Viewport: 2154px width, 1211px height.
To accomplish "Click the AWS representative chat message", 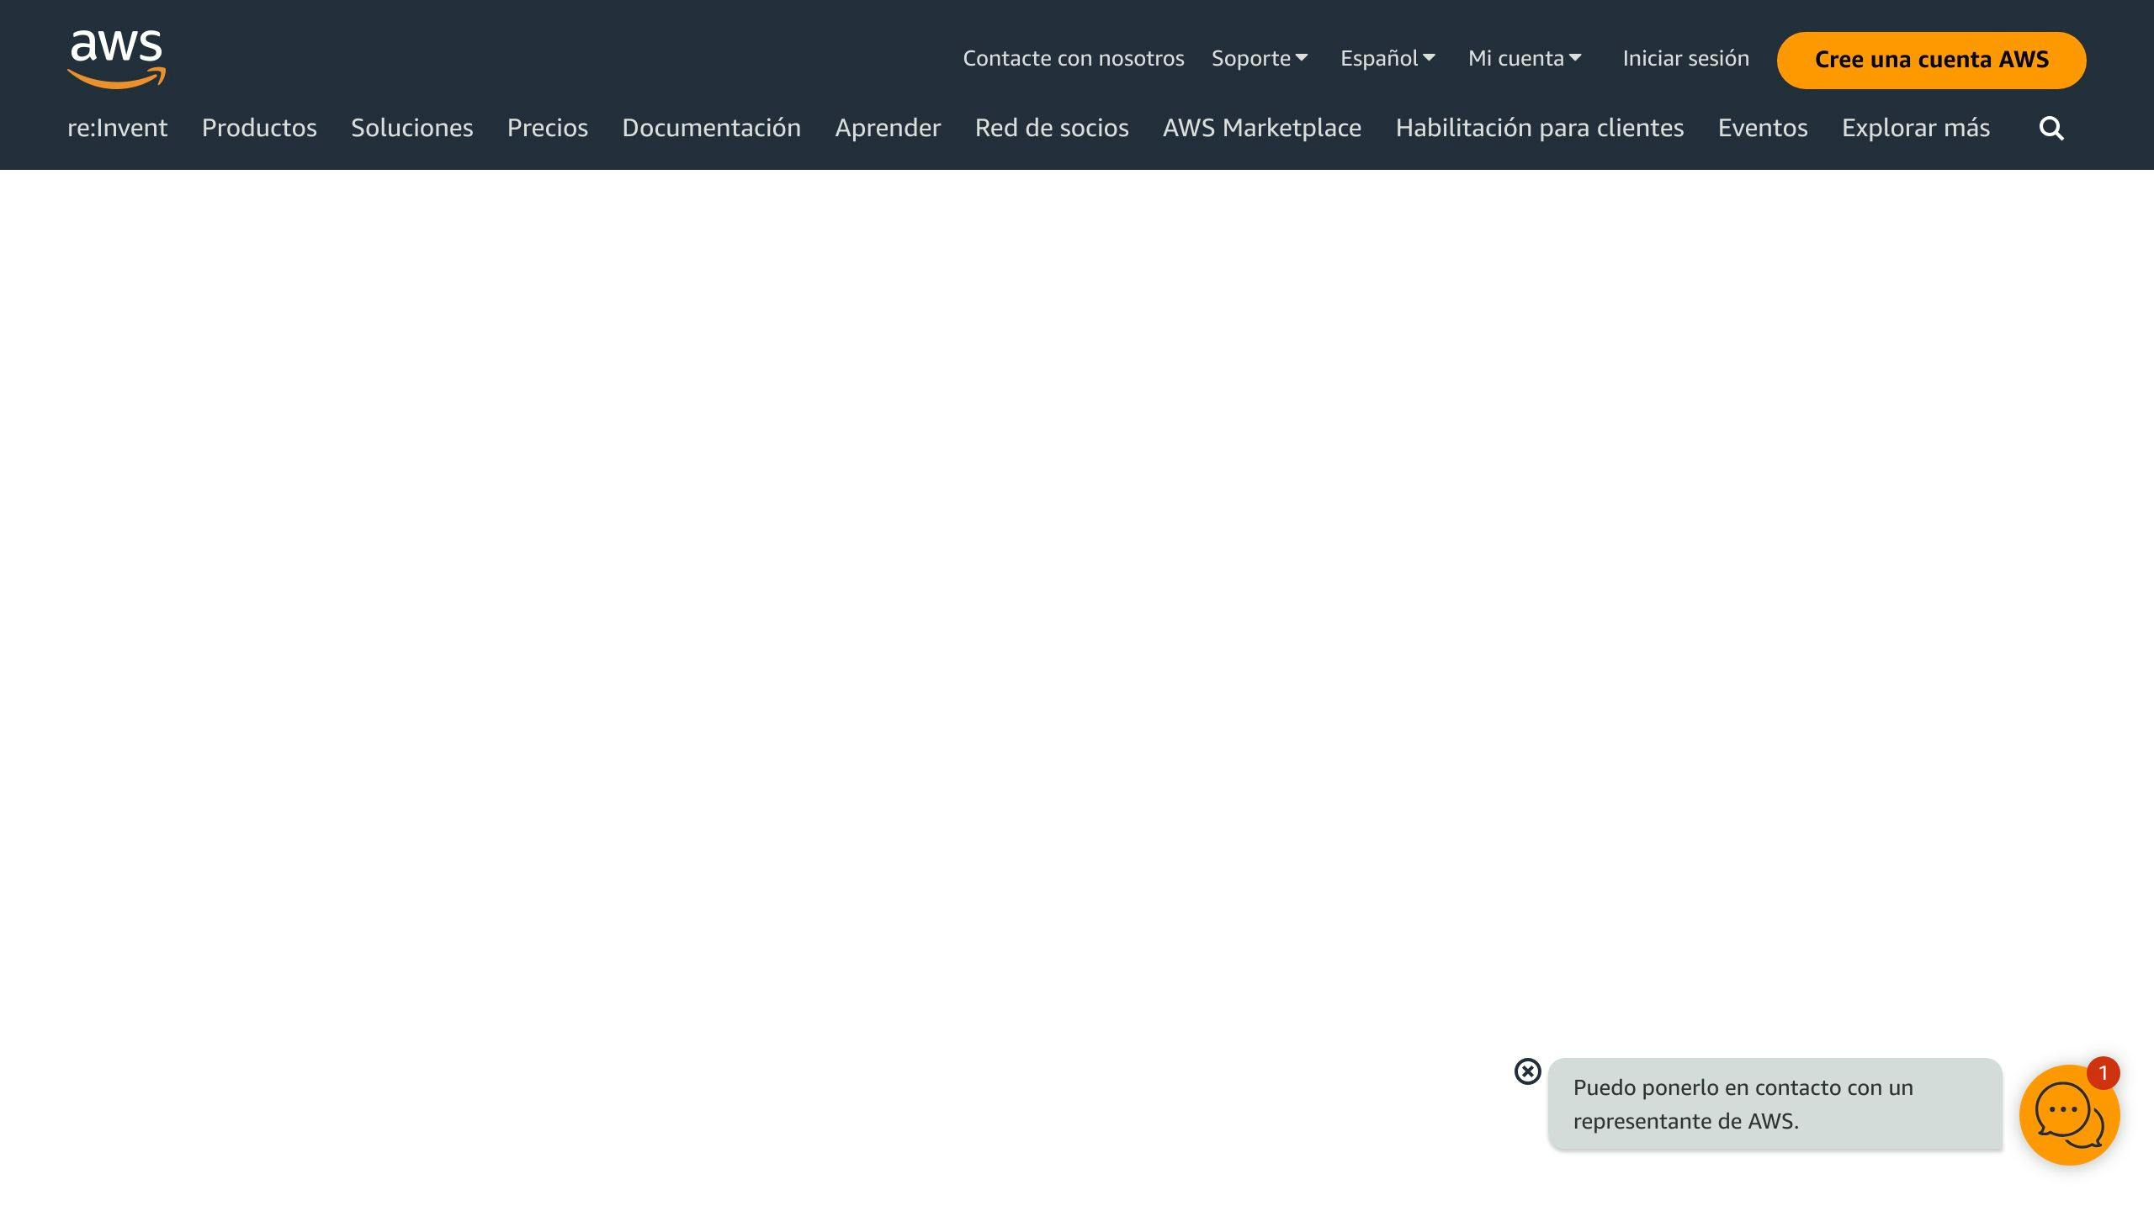I will (1775, 1104).
